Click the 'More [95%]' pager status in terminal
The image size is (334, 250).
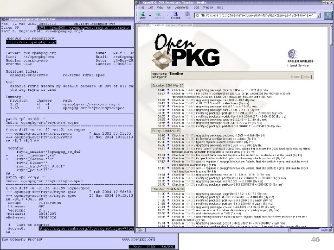152,247
